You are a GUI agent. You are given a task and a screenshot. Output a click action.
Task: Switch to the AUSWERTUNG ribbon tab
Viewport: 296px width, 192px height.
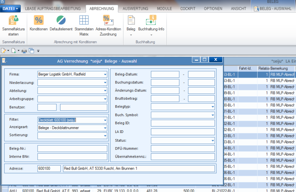(x=135, y=8)
